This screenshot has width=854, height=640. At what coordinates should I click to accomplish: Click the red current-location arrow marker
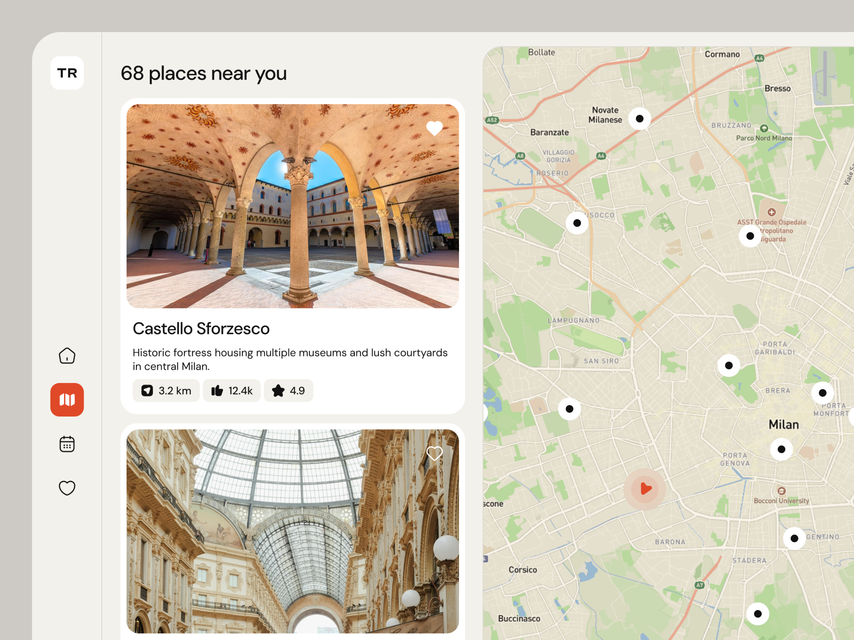click(x=645, y=489)
